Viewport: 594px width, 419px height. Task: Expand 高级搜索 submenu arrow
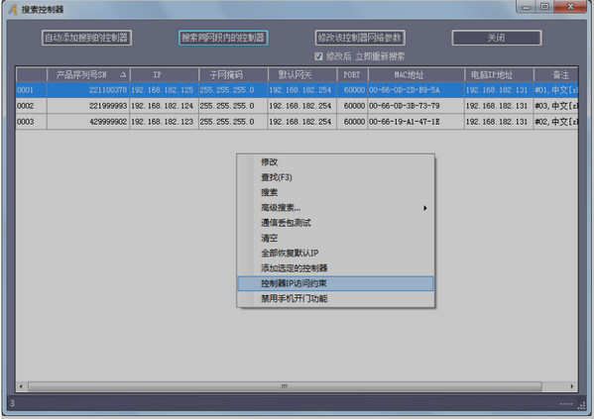pyautogui.click(x=425, y=208)
